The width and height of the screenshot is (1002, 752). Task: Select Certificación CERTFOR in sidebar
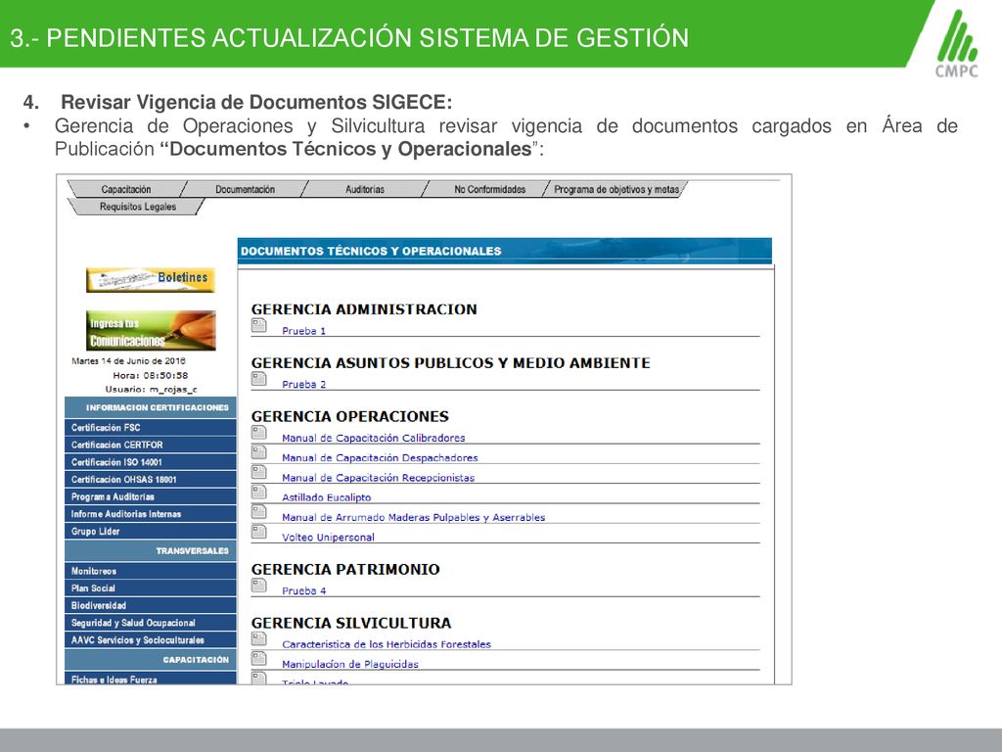[150, 445]
